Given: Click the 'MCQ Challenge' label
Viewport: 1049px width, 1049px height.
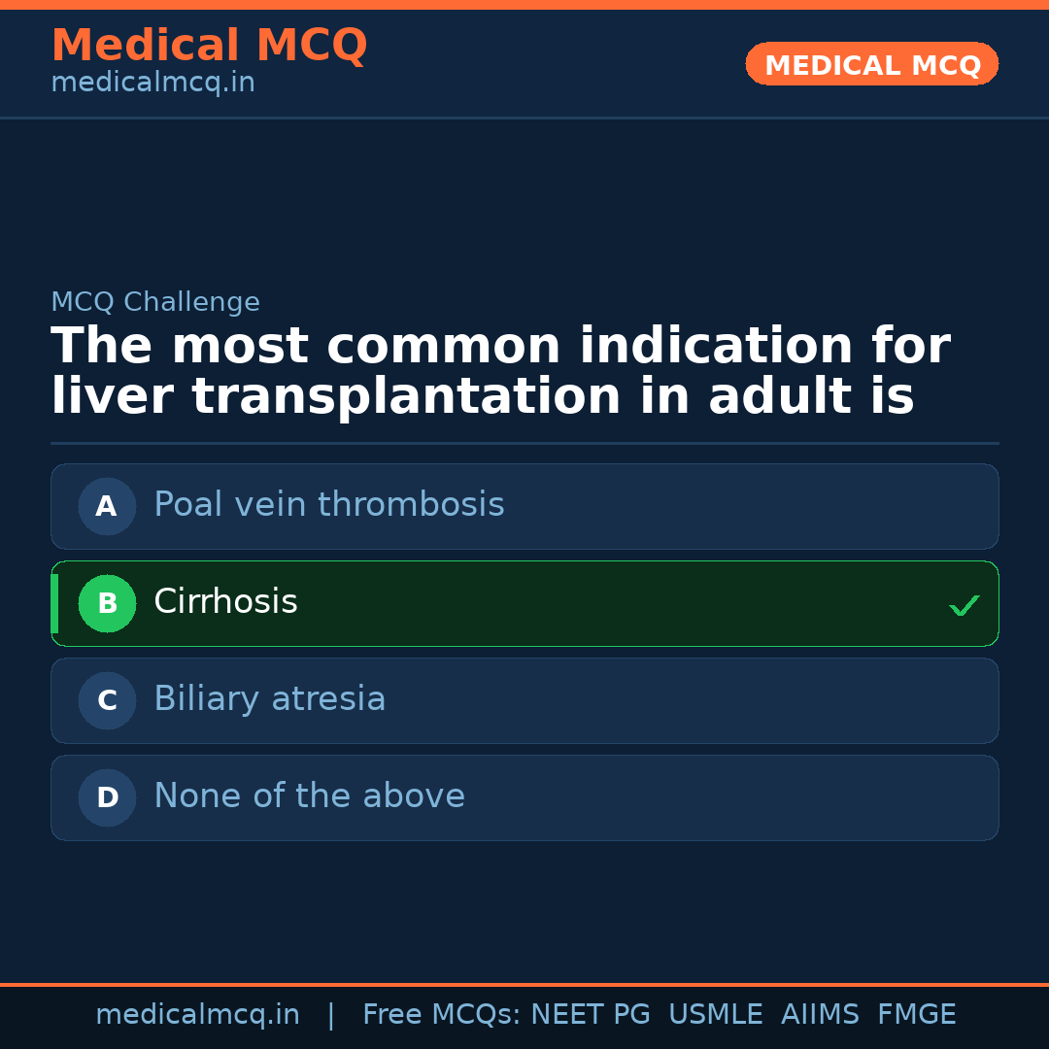Looking at the screenshot, I should tap(155, 302).
